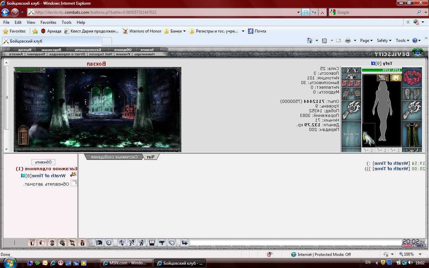Viewport: 429px width, 268px height.
Task: Open the Отчет о переводах link
Action: [67, 54]
